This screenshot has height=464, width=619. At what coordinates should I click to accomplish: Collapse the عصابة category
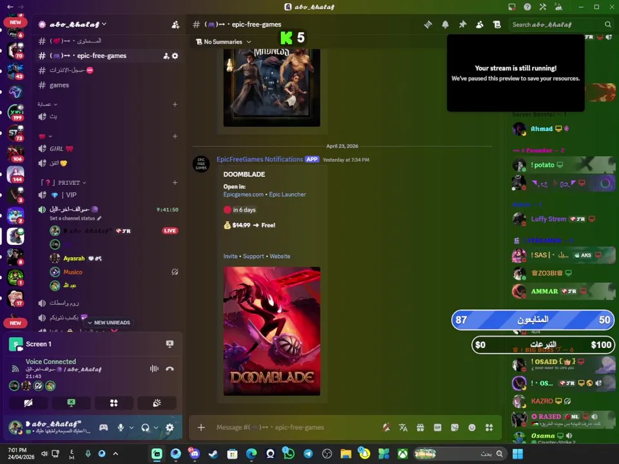point(47,104)
